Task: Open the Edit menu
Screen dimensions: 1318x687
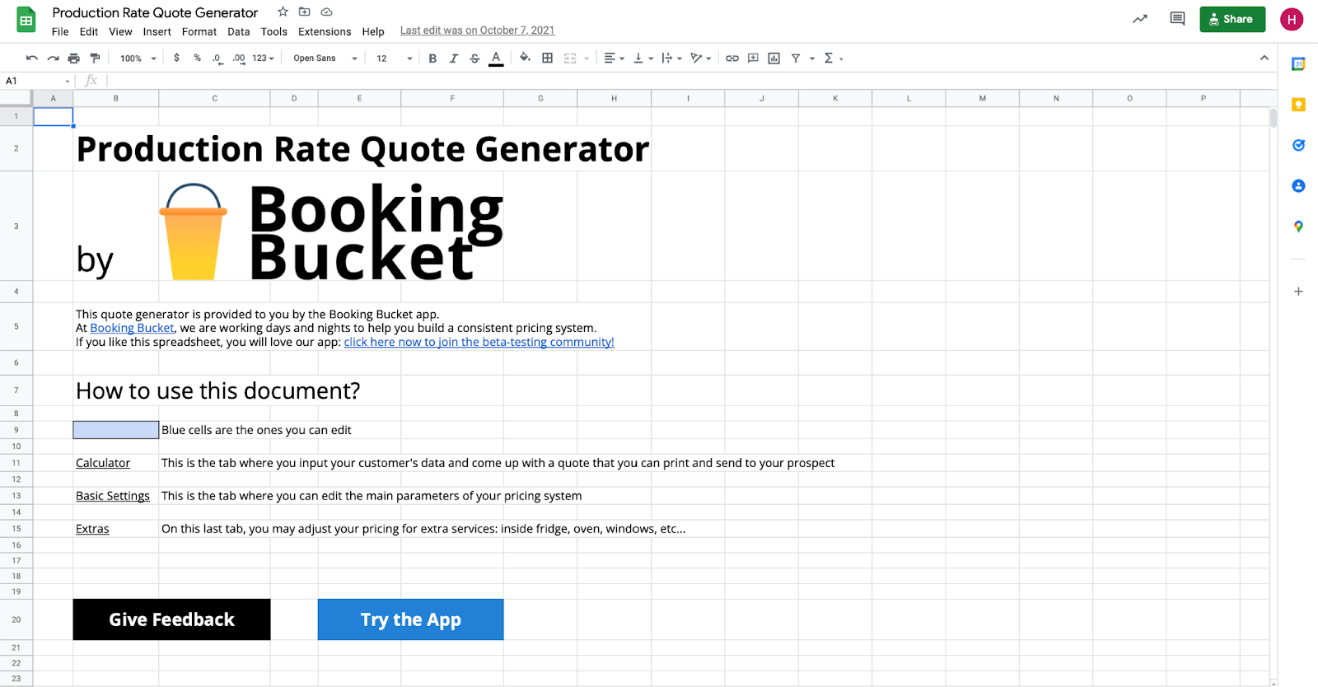Action: pyautogui.click(x=89, y=32)
